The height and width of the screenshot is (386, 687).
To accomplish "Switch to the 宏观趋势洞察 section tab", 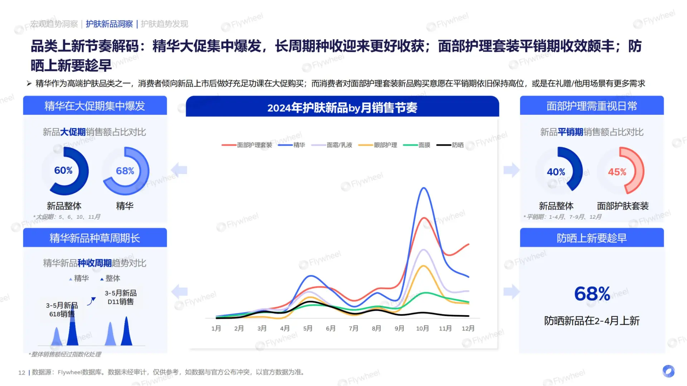I will [x=54, y=24].
